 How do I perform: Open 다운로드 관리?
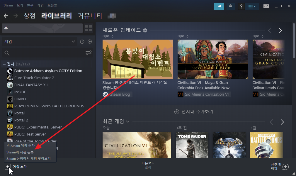click(x=148, y=165)
